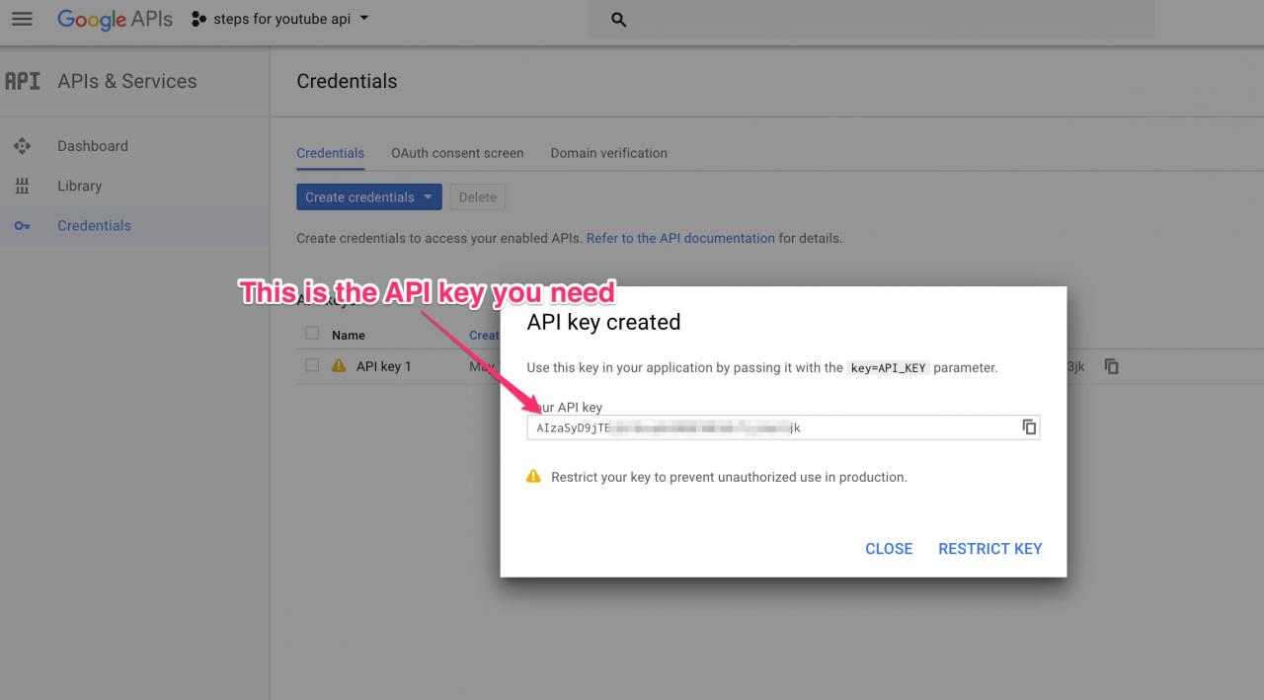
Task: Switch to OAuth consent screen tab
Action: [x=457, y=153]
